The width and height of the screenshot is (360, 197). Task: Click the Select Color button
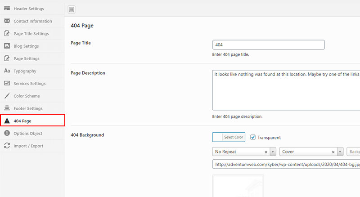229,137
